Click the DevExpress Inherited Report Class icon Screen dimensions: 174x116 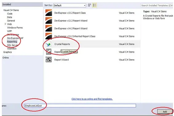click(49, 36)
